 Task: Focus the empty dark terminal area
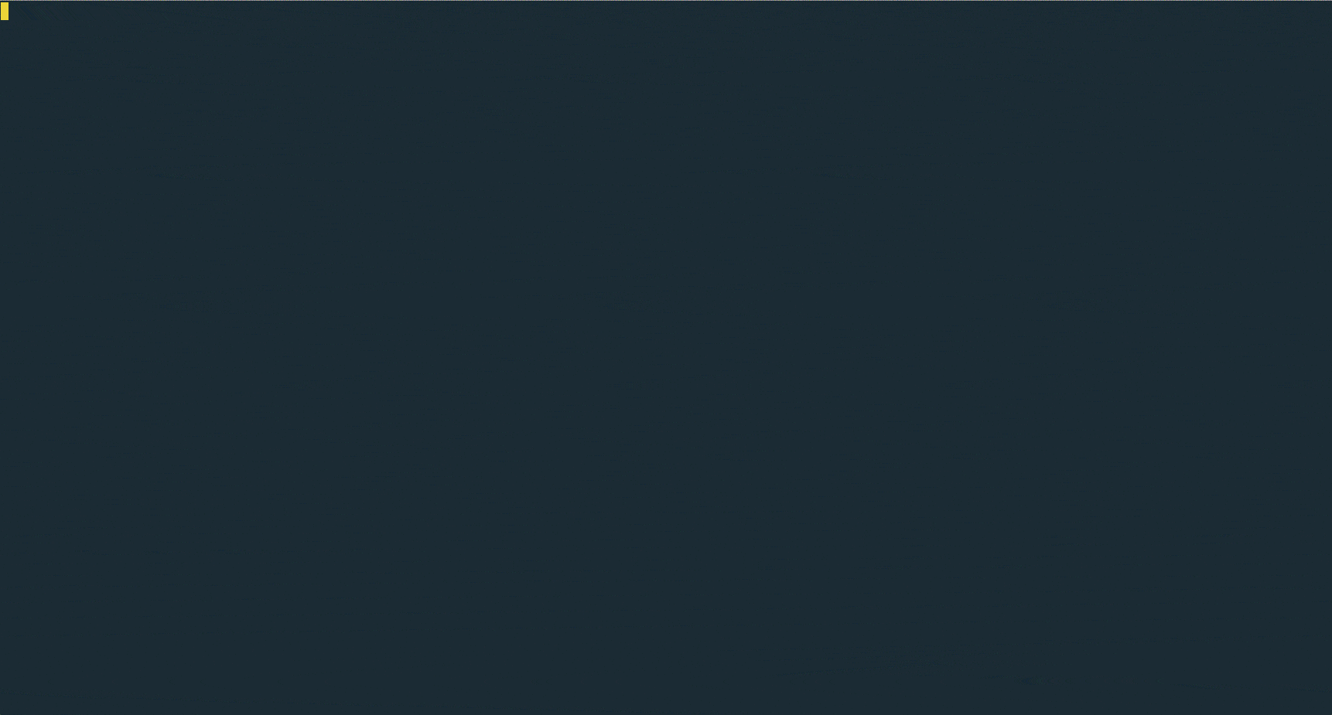[666, 358]
